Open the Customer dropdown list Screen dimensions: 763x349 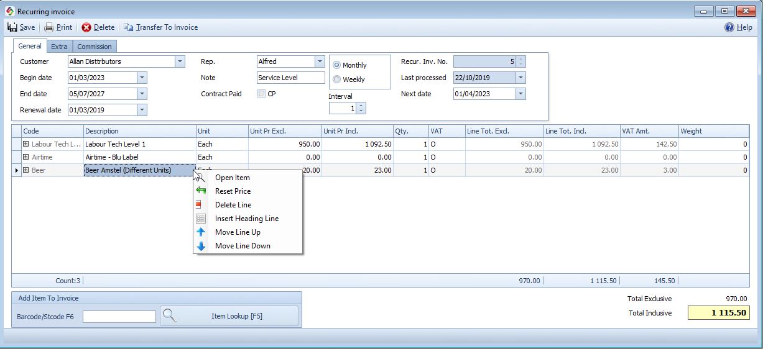click(180, 61)
